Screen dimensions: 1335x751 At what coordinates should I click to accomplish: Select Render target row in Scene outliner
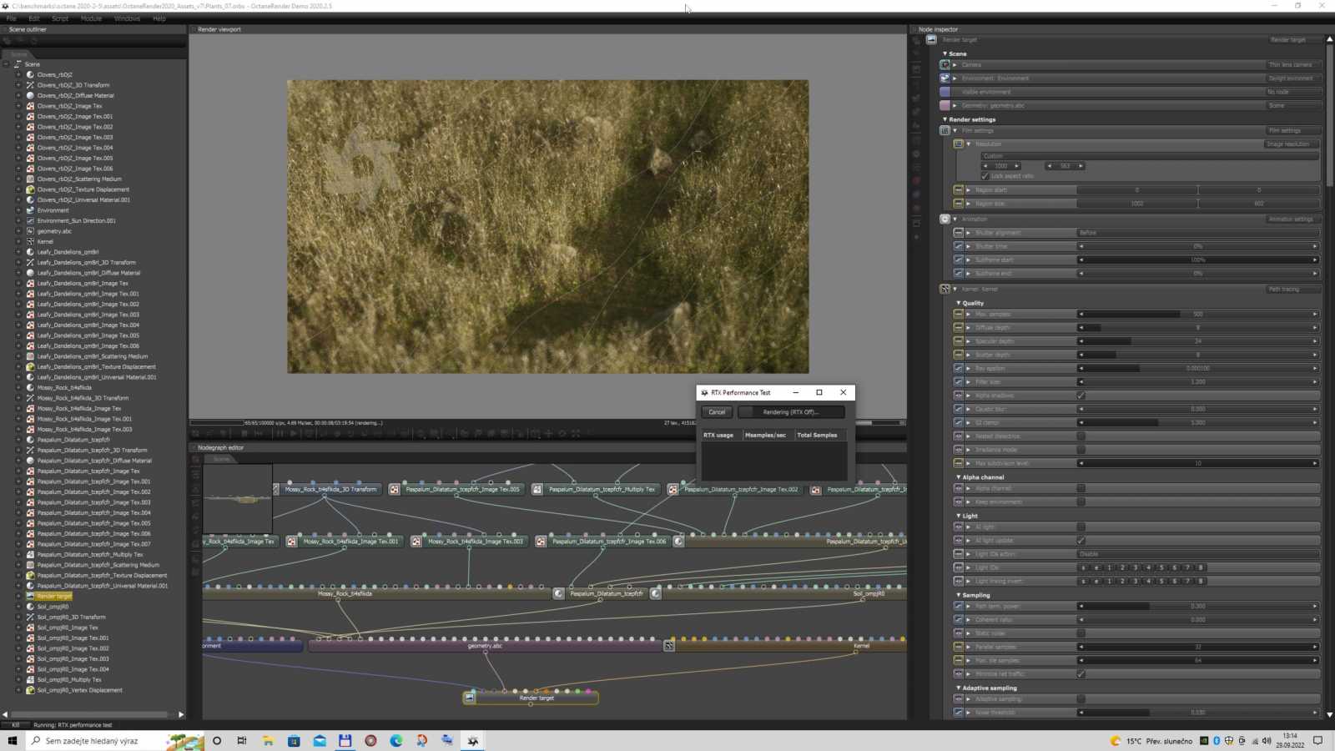(x=54, y=597)
